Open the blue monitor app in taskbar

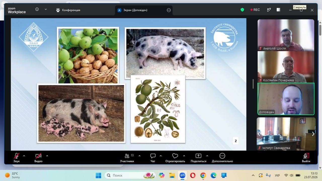click(x=224, y=175)
